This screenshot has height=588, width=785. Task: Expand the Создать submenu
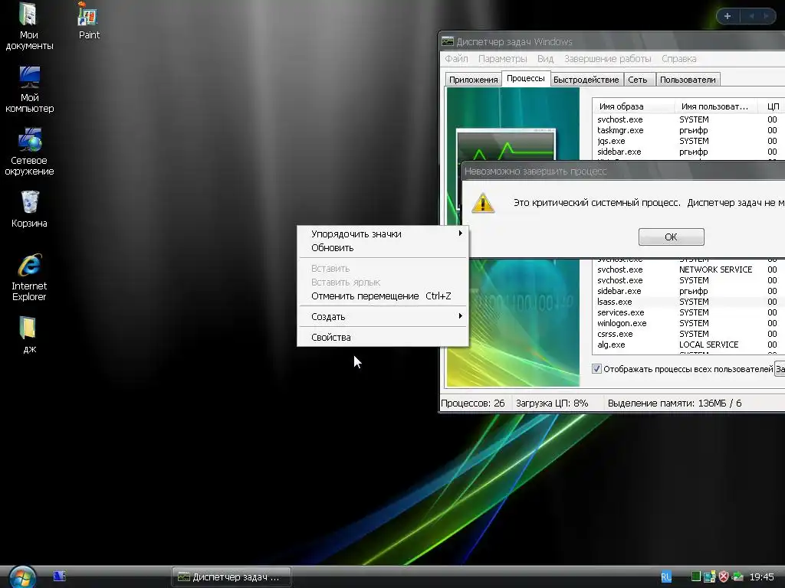(383, 316)
